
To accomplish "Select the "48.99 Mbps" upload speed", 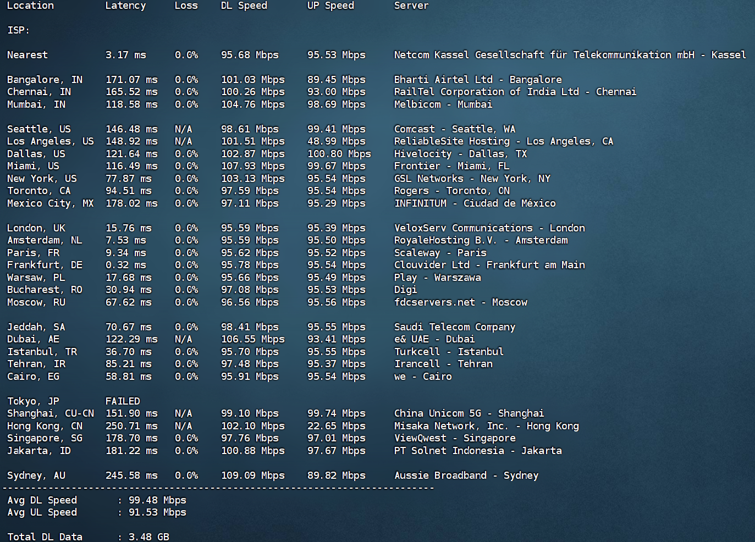I will click(337, 141).
